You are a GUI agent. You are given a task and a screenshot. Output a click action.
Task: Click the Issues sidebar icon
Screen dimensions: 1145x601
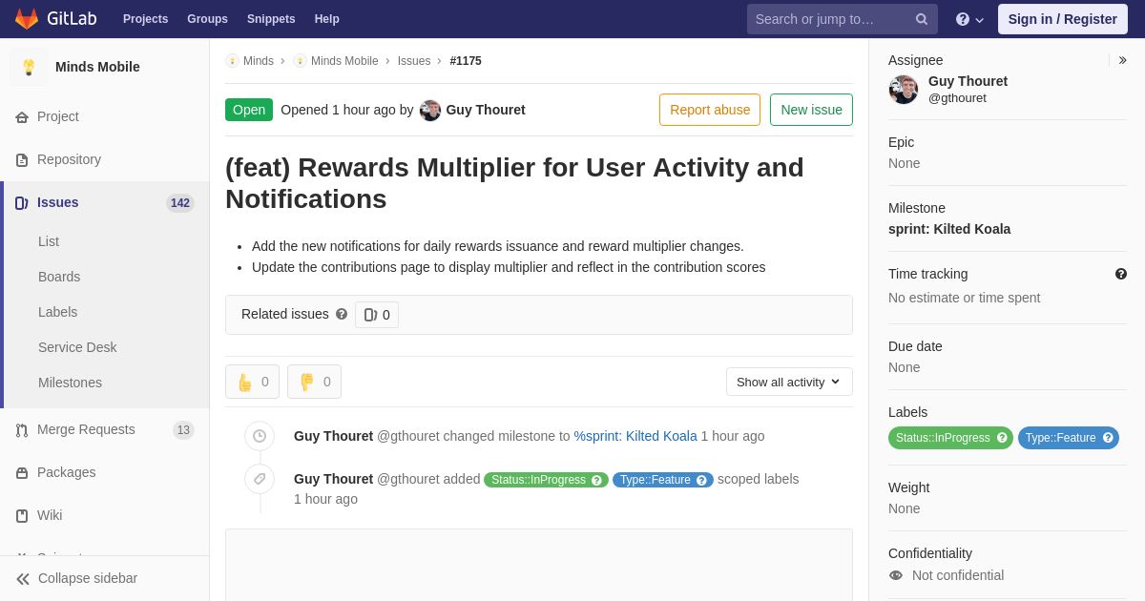click(x=22, y=203)
